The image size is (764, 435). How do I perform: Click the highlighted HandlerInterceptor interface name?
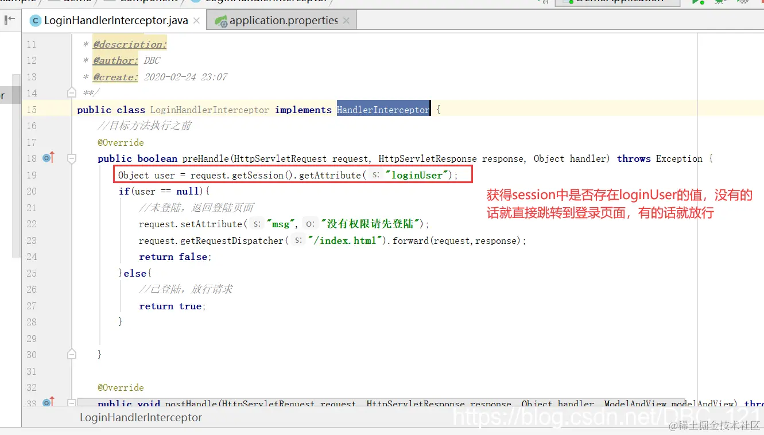click(x=383, y=110)
